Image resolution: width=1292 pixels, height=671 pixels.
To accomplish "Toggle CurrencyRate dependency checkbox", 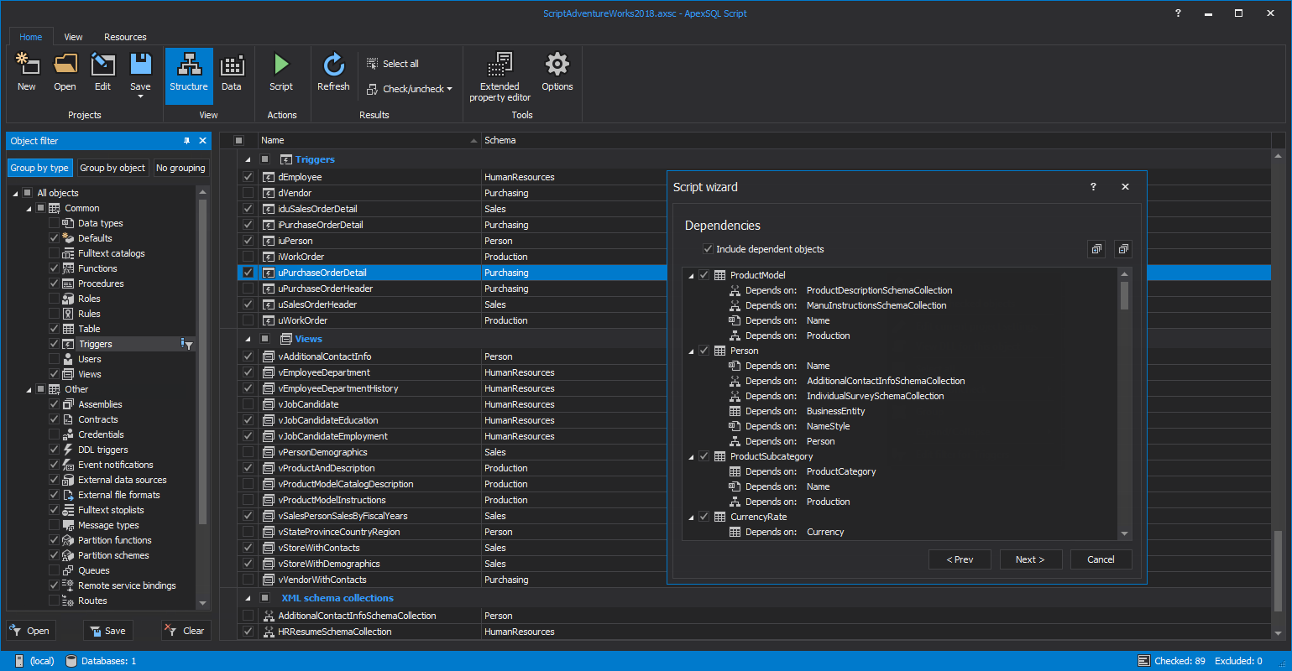I will [x=704, y=517].
